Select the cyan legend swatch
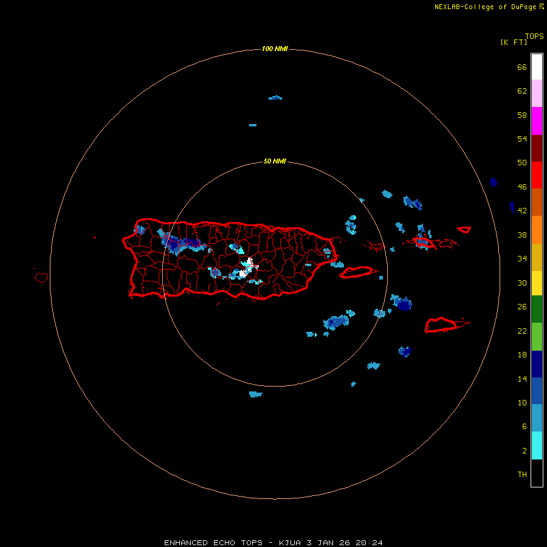 click(x=537, y=446)
